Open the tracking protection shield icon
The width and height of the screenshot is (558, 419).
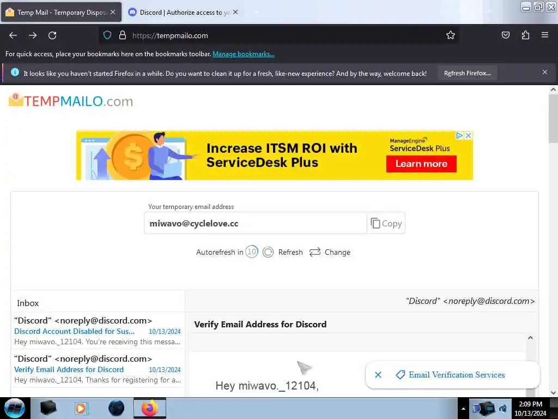(x=107, y=35)
